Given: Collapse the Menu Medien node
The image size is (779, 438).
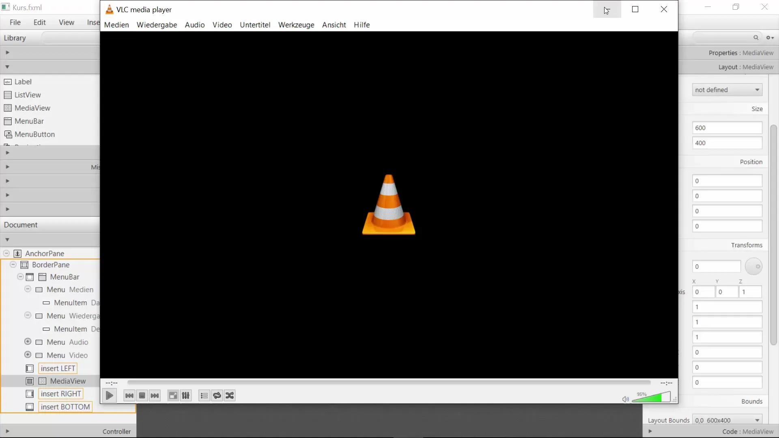Looking at the screenshot, I should coord(28,289).
